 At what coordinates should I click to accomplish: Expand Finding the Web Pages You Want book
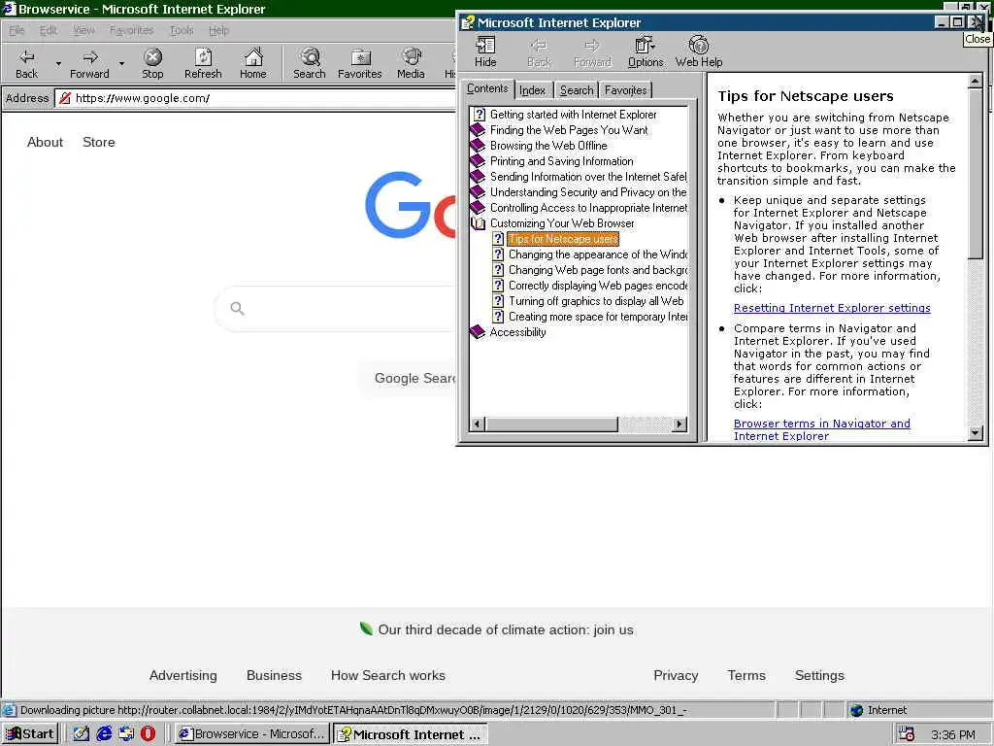(x=478, y=130)
